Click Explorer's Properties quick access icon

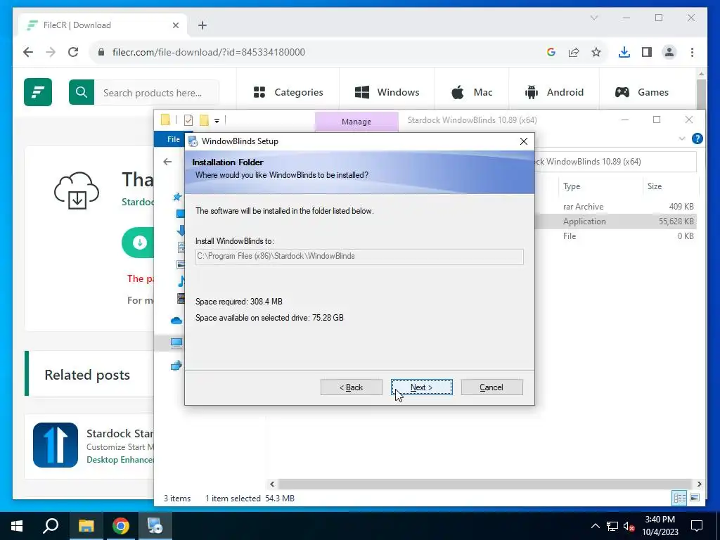click(x=188, y=120)
